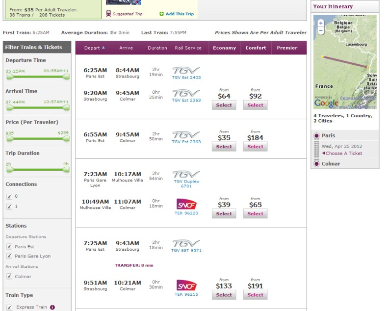Open TGV Est 2403 service link

point(186,78)
